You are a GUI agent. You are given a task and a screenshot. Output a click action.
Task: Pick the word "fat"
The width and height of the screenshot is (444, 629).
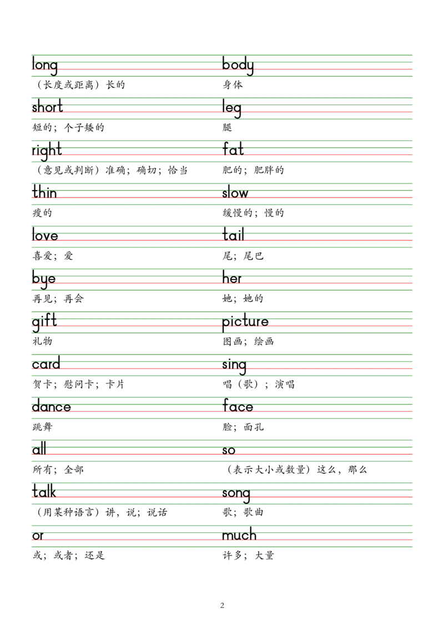coord(233,150)
